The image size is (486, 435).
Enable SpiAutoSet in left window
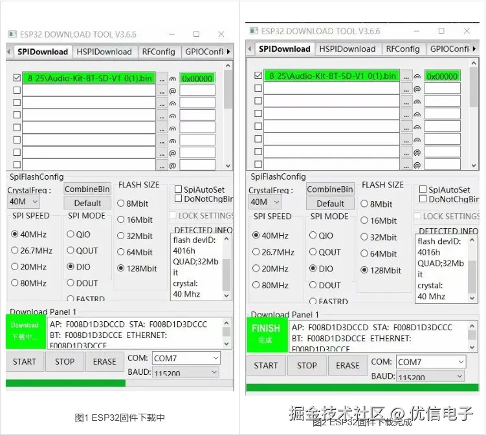[x=178, y=189]
